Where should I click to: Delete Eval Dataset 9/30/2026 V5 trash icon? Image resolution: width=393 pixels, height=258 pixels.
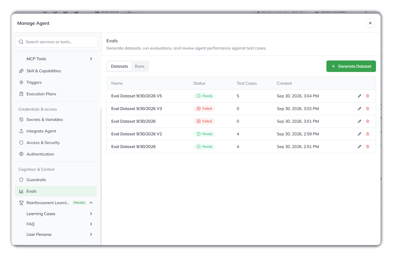368,96
